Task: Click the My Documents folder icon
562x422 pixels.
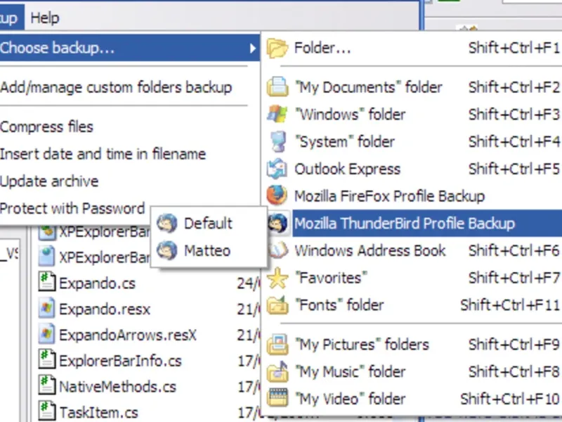Action: [x=278, y=88]
